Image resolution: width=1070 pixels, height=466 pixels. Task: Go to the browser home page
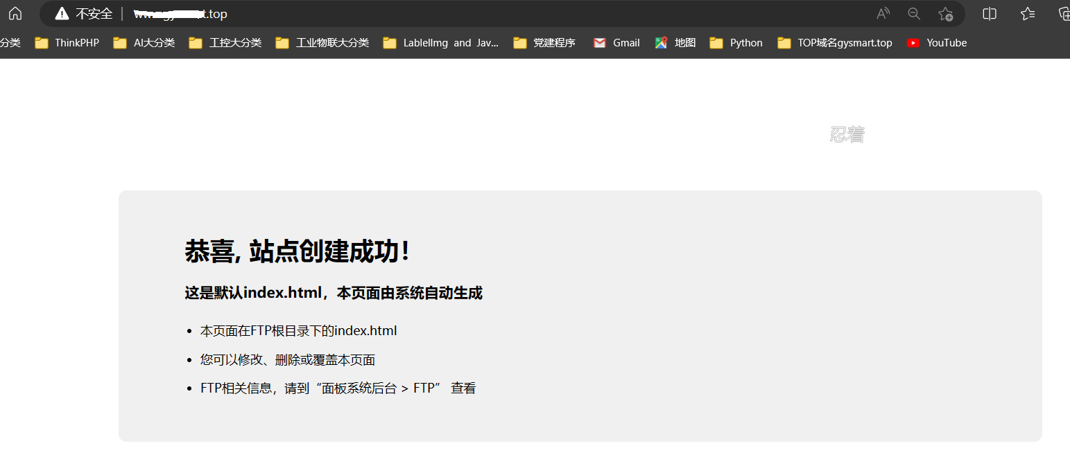[15, 14]
